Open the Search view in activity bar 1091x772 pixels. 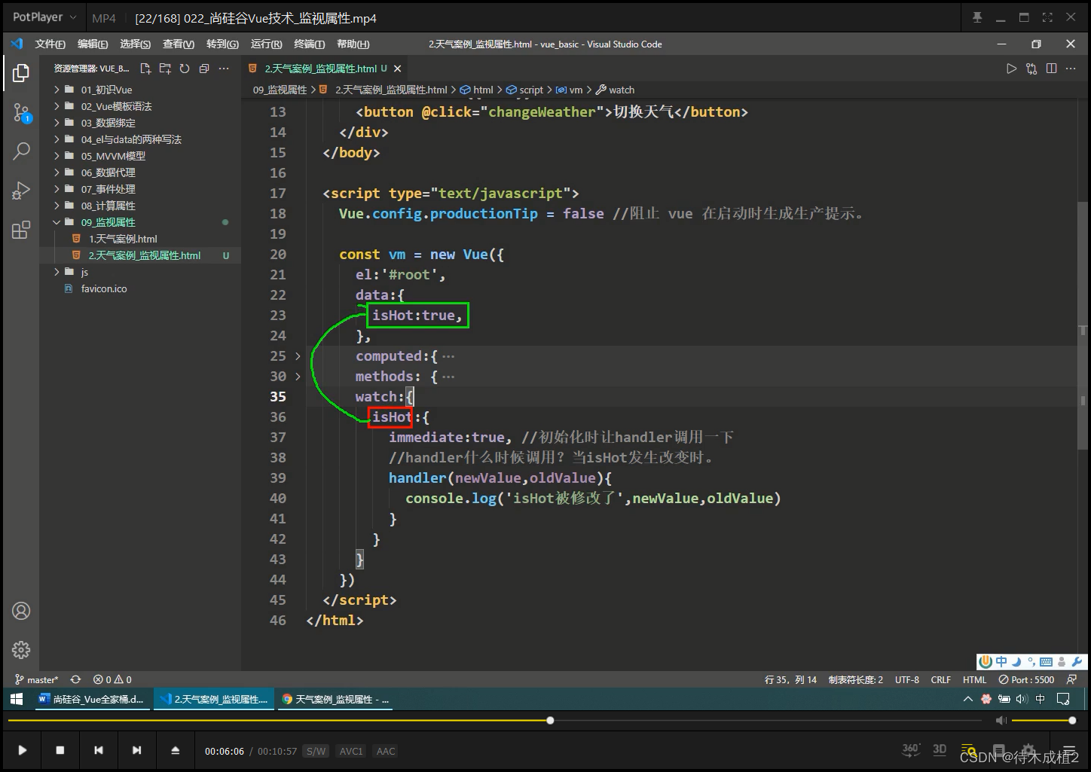[21, 151]
